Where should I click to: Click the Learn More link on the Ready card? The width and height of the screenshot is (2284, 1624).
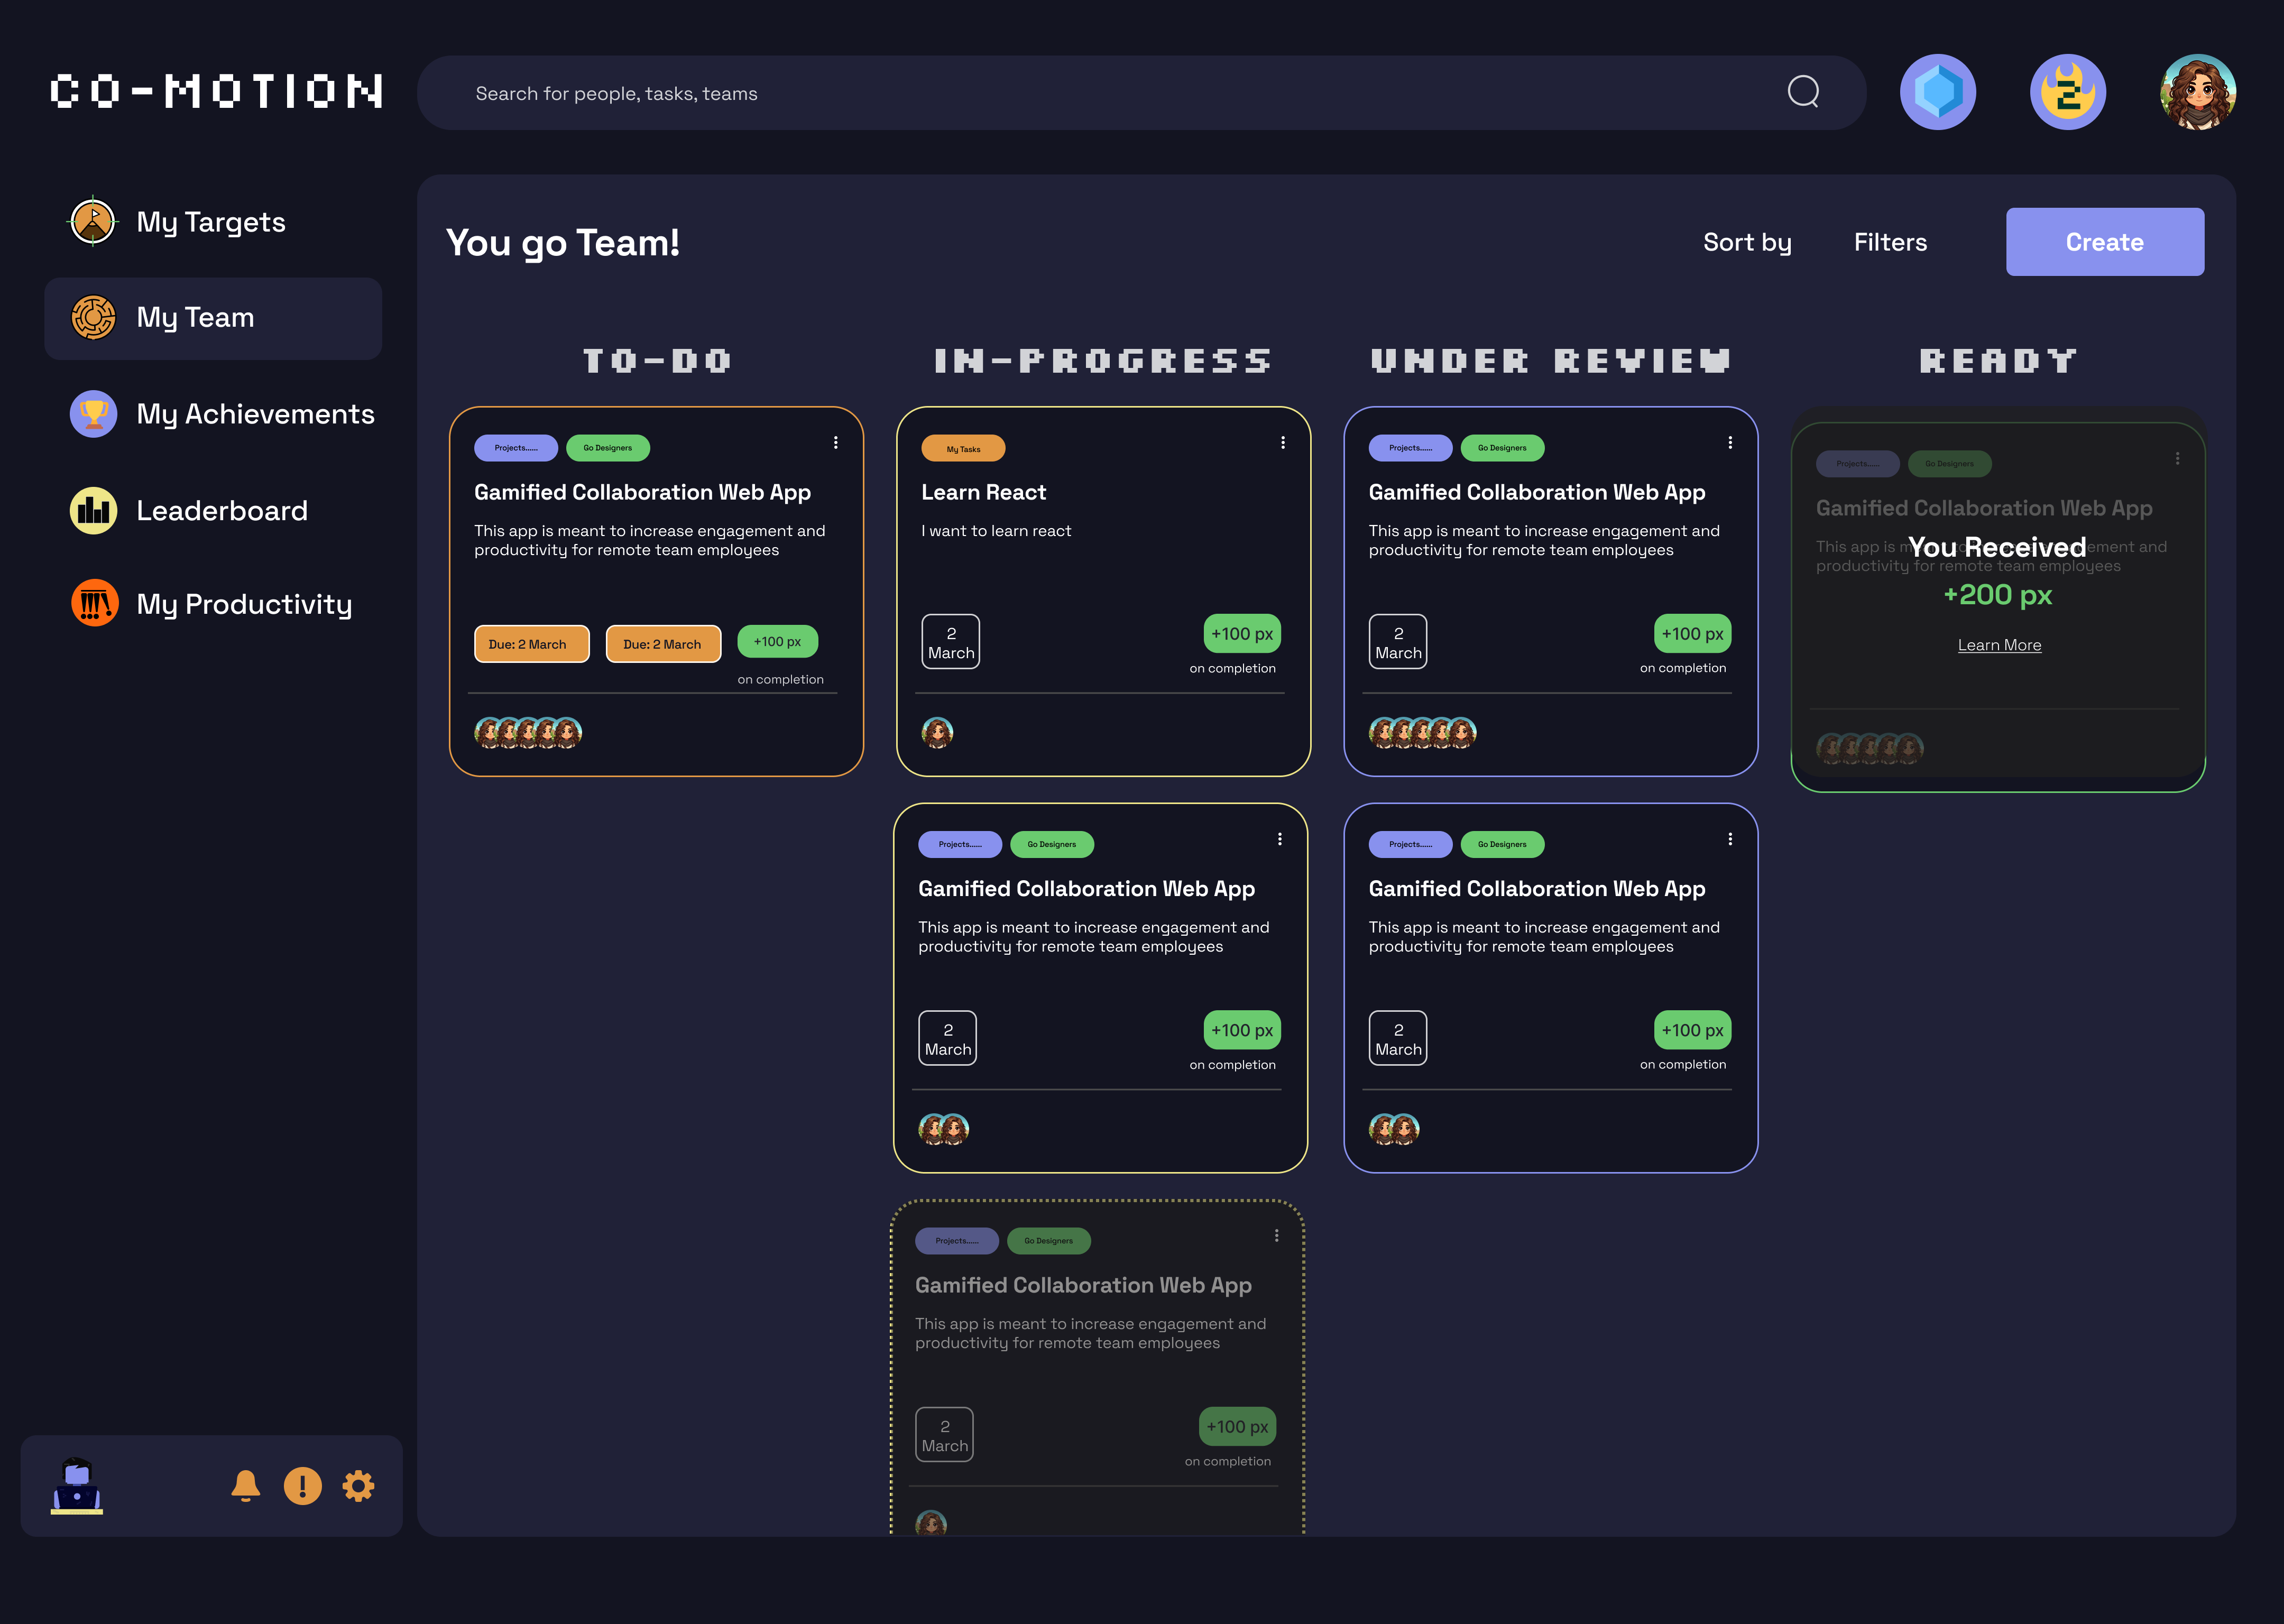[x=1998, y=644]
